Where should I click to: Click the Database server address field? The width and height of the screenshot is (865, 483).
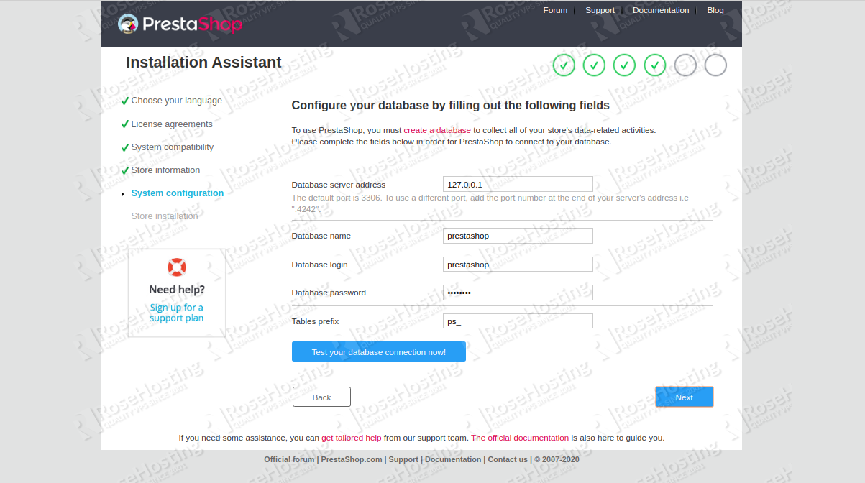pyautogui.click(x=517, y=184)
